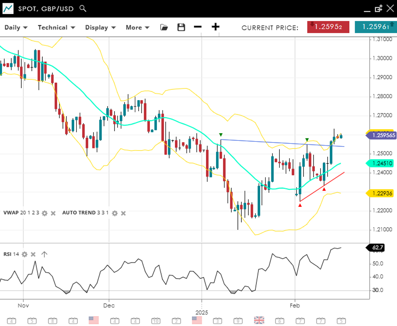This screenshot has height=326, width=397.
Task: Move the RSI panel up with the arrow
Action: [x=44, y=254]
